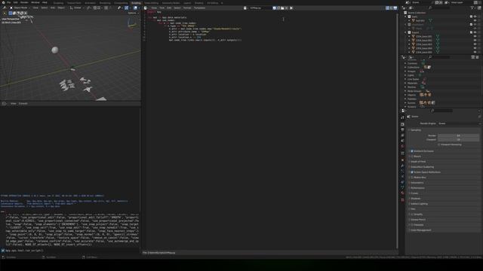Screen dimensions: 483x271
Task: Expand the Color Management panel
Action: click(420, 230)
